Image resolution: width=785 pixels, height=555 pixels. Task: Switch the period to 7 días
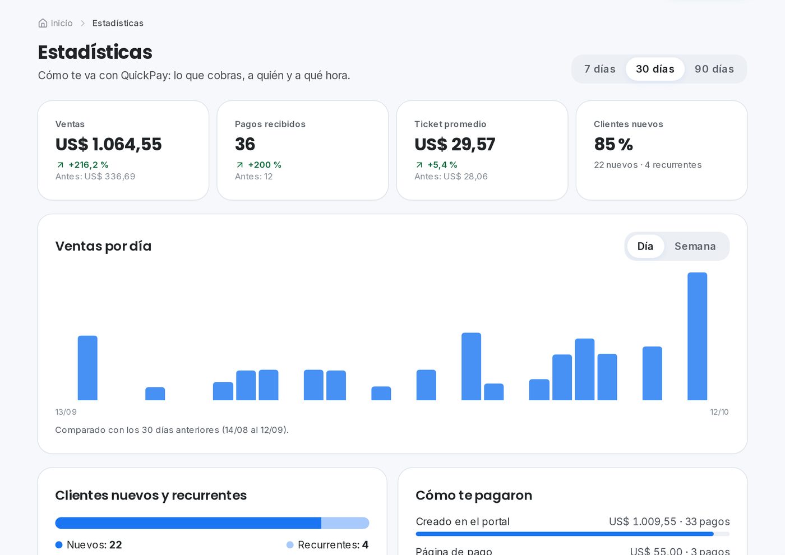coord(599,69)
